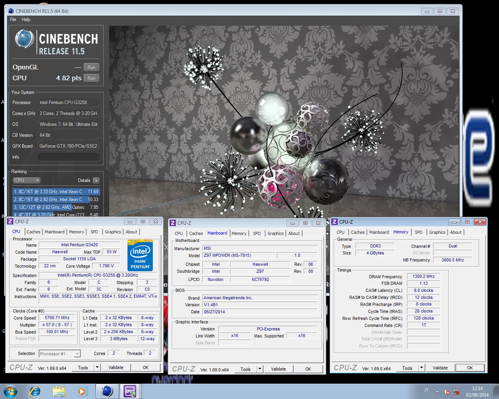Open About tab in middle CPU-Z window
The image size is (499, 399).
(294, 233)
